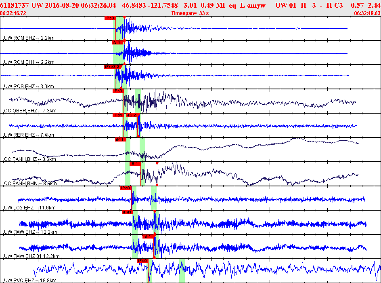Click the UW RCM EH1 2.2km channel label

pos(29,62)
